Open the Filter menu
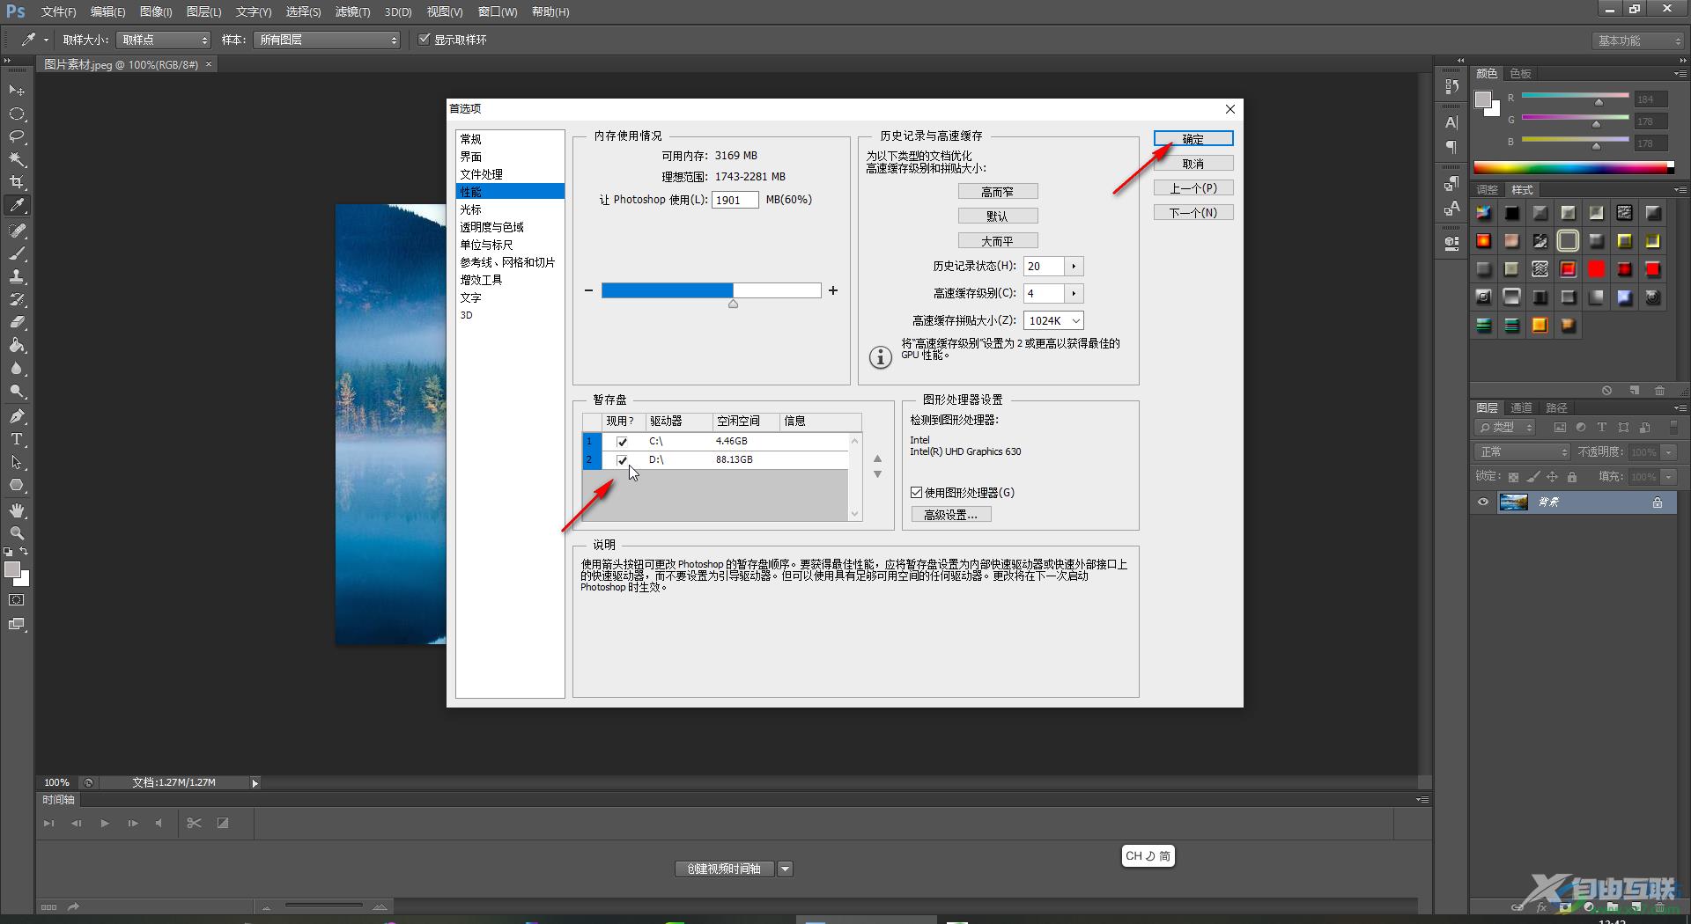Viewport: 1691px width, 924px height. (352, 11)
